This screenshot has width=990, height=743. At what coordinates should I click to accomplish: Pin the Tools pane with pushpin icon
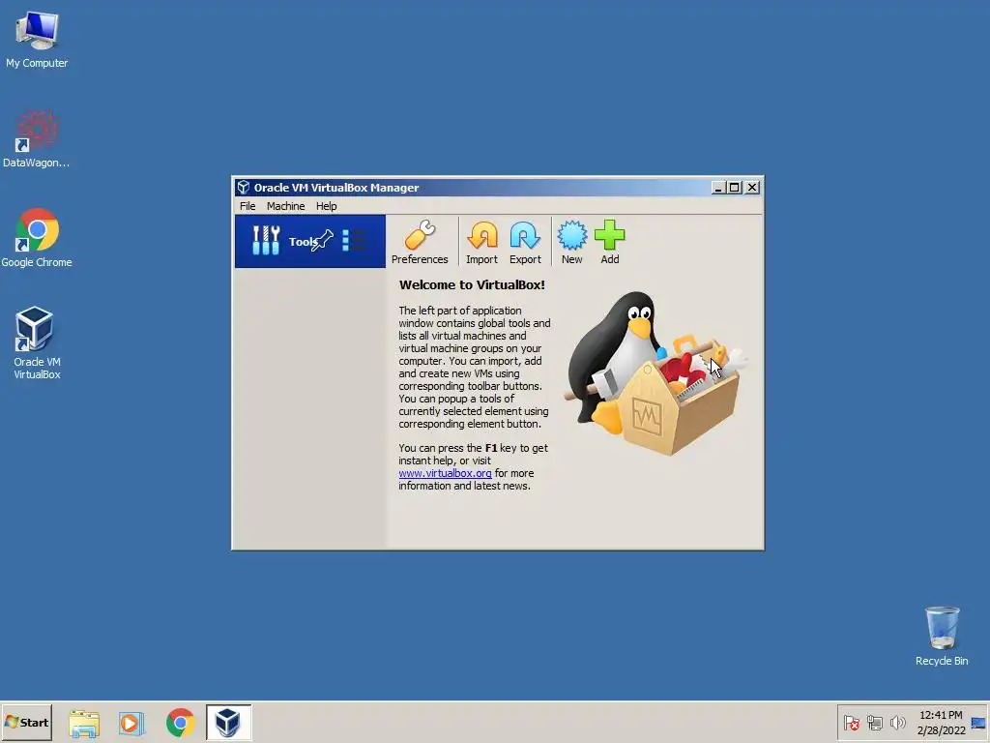(323, 241)
